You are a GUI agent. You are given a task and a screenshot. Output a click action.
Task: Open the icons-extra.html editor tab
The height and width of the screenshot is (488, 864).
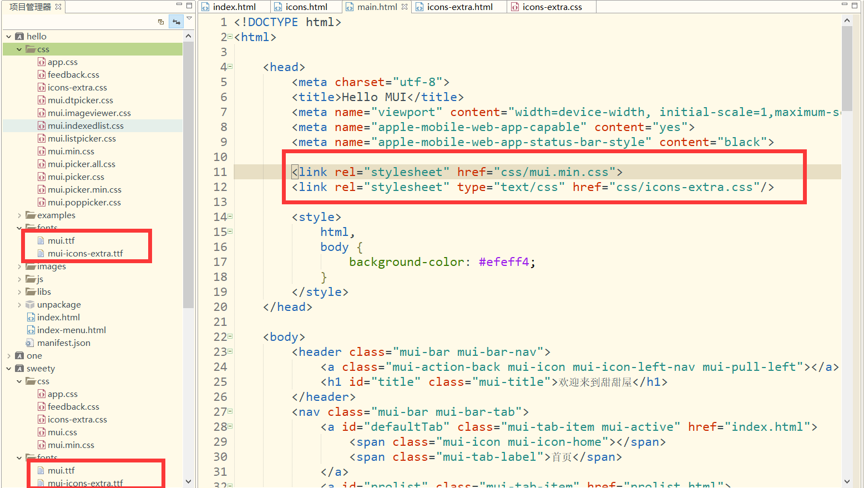459,7
